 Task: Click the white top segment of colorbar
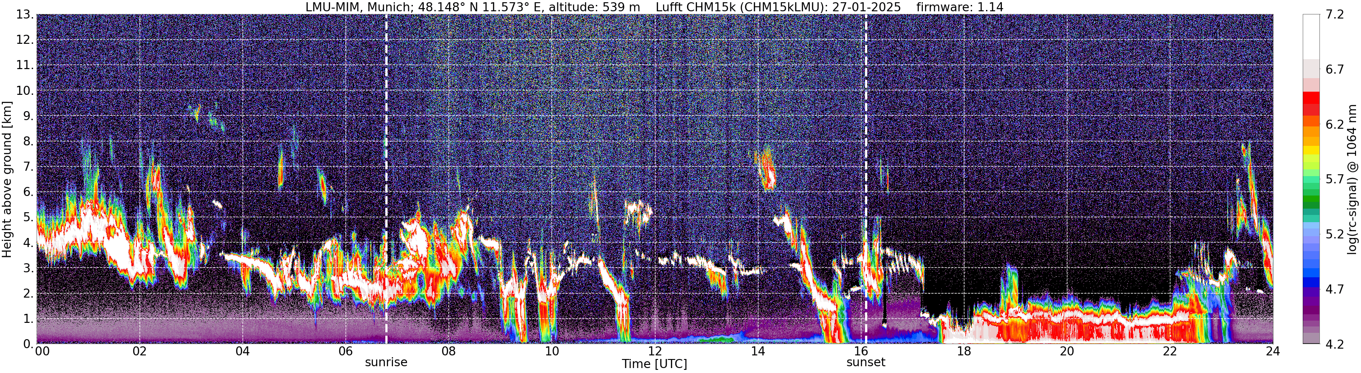click(1311, 37)
